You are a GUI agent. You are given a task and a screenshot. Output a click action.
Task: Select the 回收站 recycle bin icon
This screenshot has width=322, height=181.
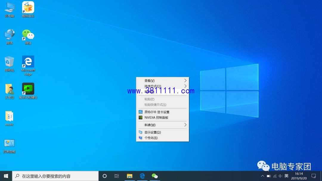9,64
